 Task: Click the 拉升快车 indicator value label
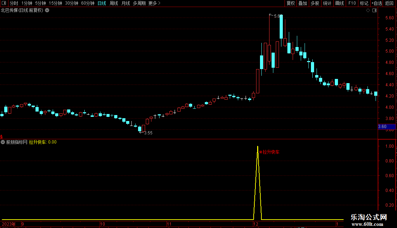(43, 142)
